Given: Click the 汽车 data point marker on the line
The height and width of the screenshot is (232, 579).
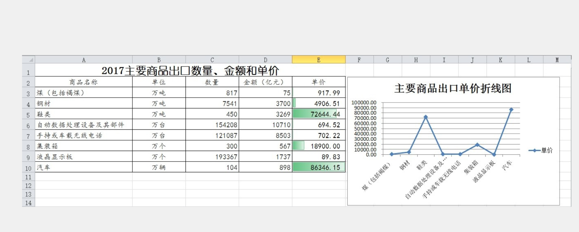Looking at the screenshot, I should click(511, 110).
